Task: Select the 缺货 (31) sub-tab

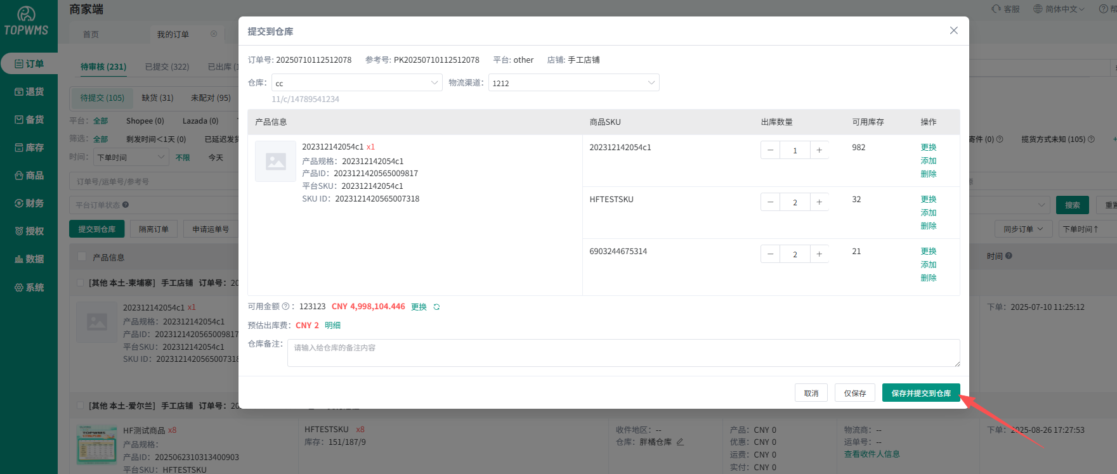Action: pyautogui.click(x=157, y=98)
